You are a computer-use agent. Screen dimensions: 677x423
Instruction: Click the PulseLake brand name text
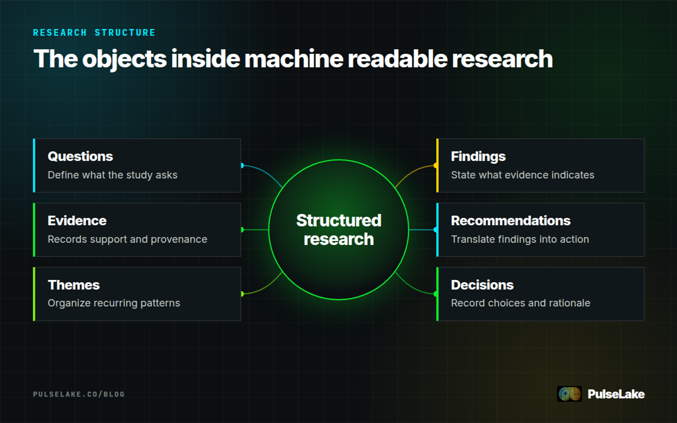click(x=616, y=394)
